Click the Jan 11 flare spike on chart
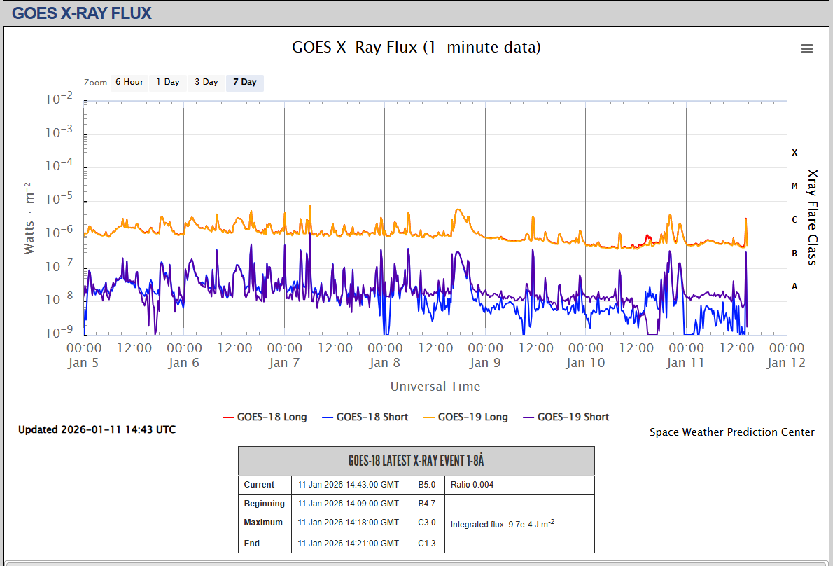This screenshot has height=566, width=833. click(x=746, y=221)
